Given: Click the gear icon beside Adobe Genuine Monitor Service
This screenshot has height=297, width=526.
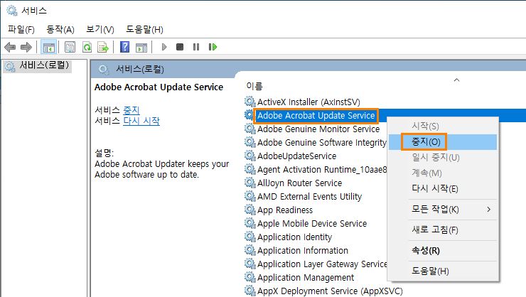Looking at the screenshot, I should 250,129.
